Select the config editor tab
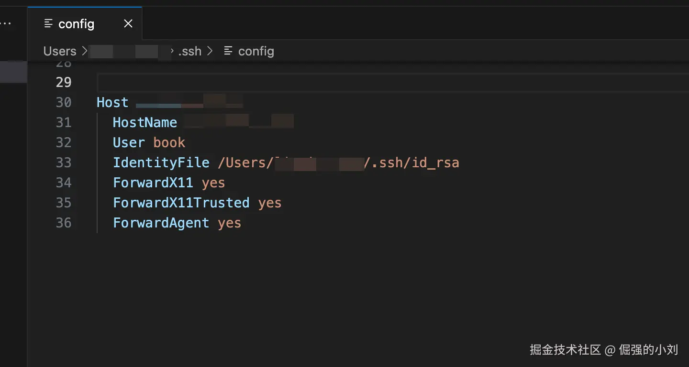 (76, 23)
